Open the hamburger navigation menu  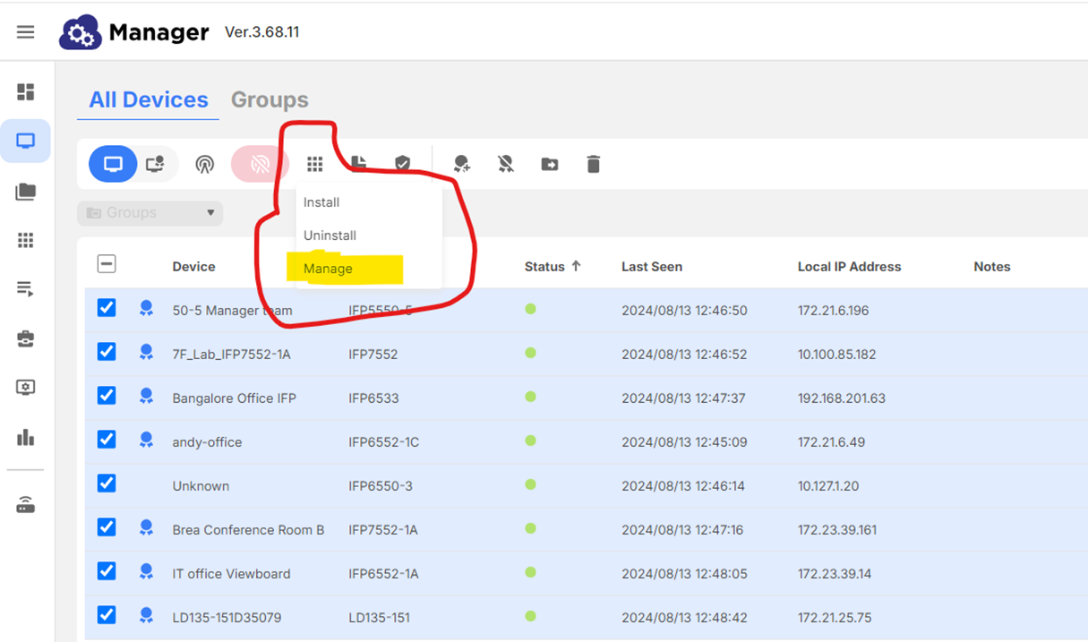[x=25, y=32]
